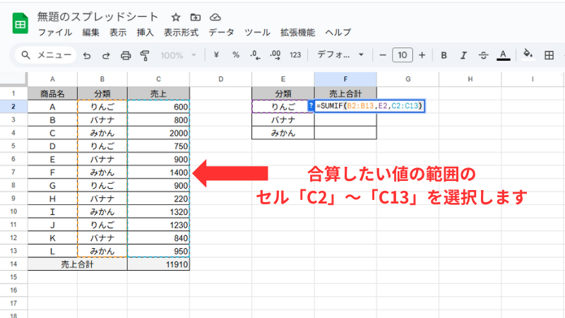Viewport: 565px width, 318px height.
Task: Select row 2 header
Action: [13, 107]
